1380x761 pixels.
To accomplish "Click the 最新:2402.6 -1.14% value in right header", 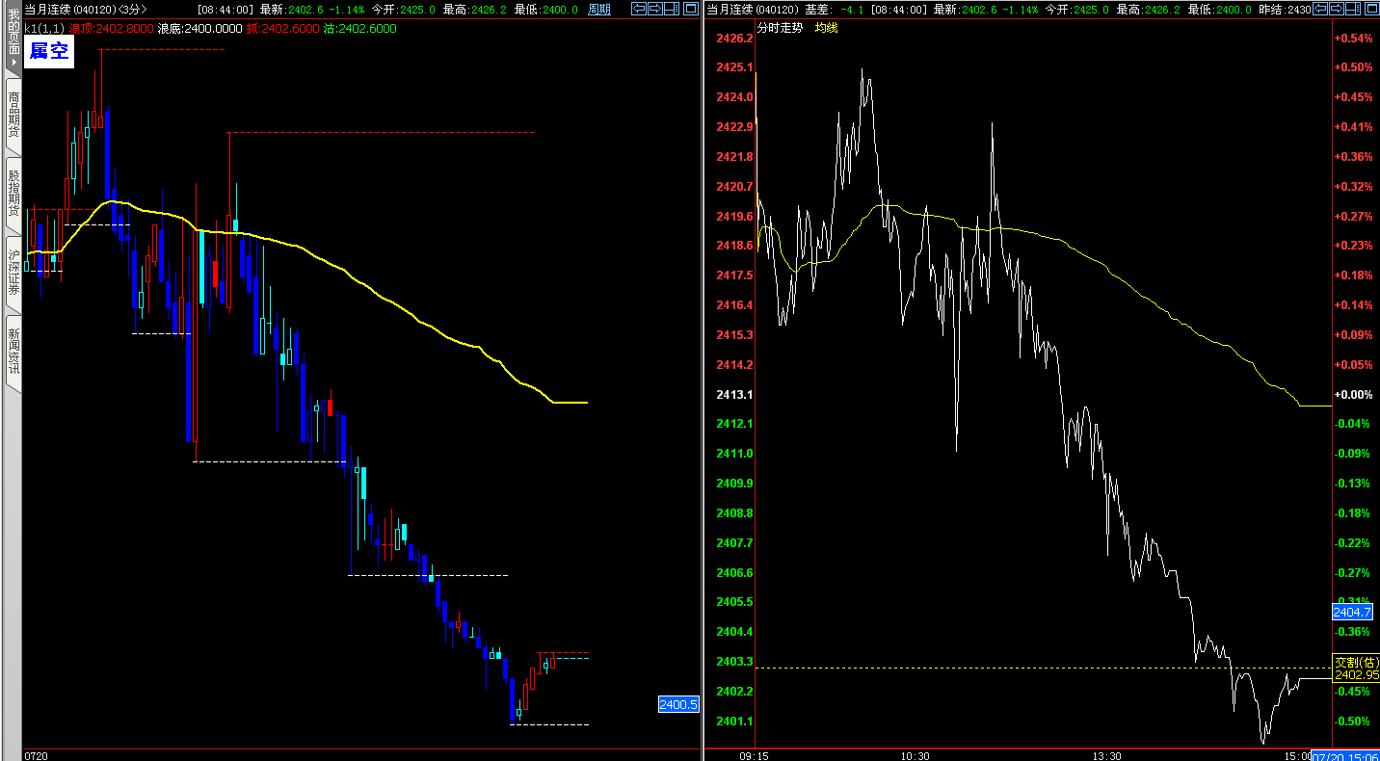I will click(x=986, y=9).
